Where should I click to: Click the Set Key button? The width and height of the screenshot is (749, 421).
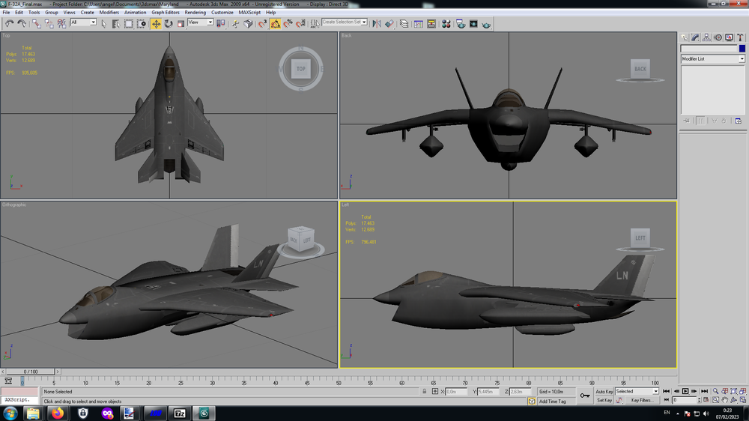(x=604, y=400)
